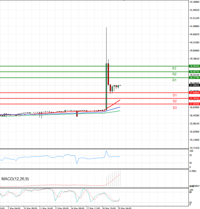Click the 39.38620 price axis value

(194, 59)
